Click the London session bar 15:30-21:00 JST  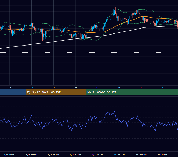[55, 92]
